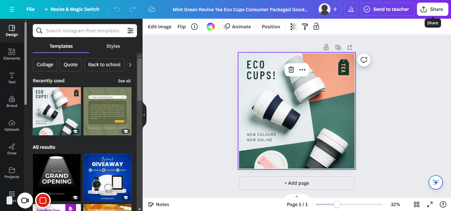This screenshot has width=451, height=211.
Task: Switch to grid view of pages
Action: [x=417, y=204]
